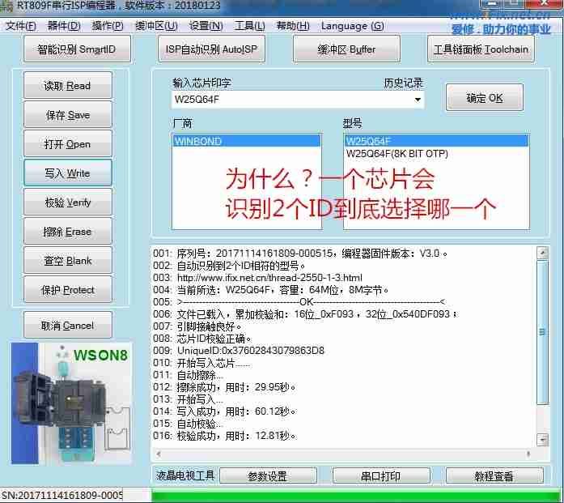Open the 文件(F) menu
Image resolution: width=564 pixels, height=503 pixels.
pos(20,26)
